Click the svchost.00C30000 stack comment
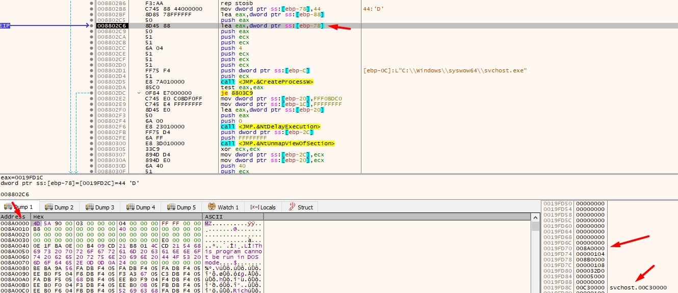 coord(638,287)
